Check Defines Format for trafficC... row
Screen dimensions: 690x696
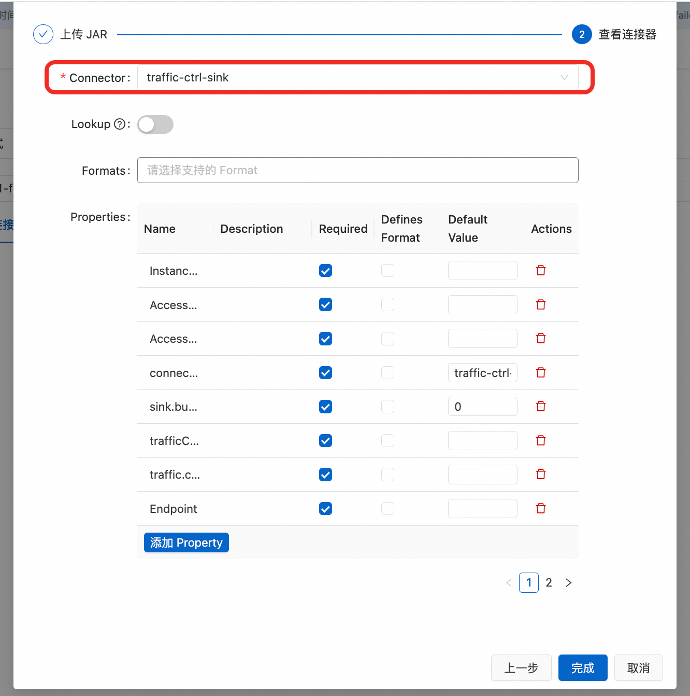pos(387,440)
